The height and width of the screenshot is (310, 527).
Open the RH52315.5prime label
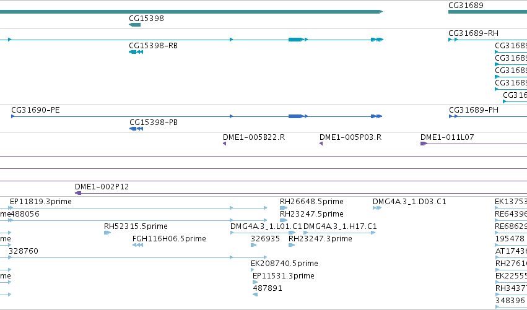(x=136, y=226)
